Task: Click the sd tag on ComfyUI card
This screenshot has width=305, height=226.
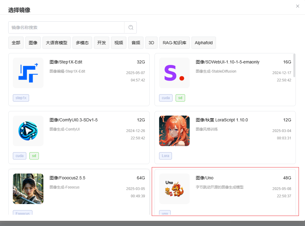Action: click(x=34, y=156)
